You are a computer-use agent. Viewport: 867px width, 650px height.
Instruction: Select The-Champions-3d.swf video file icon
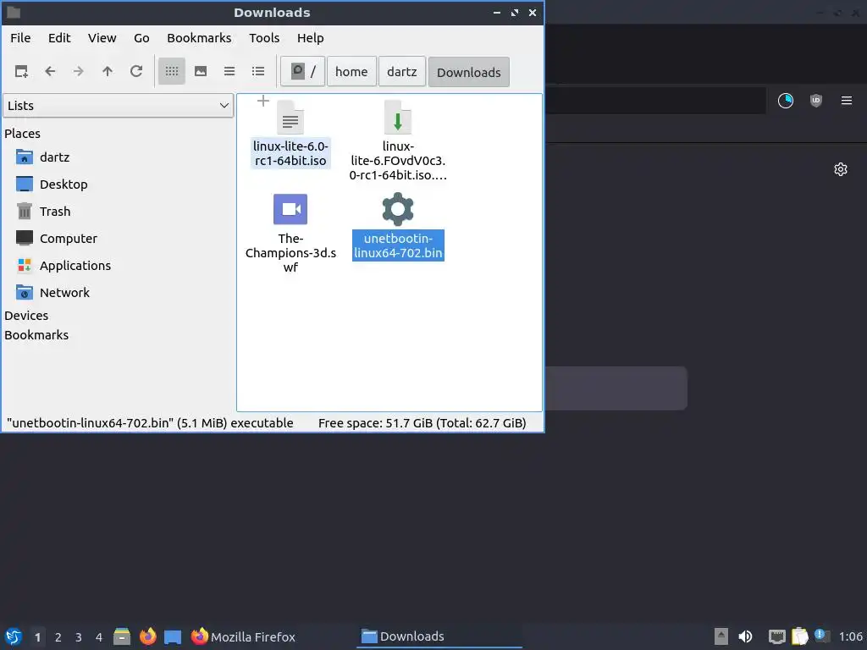[290, 210]
